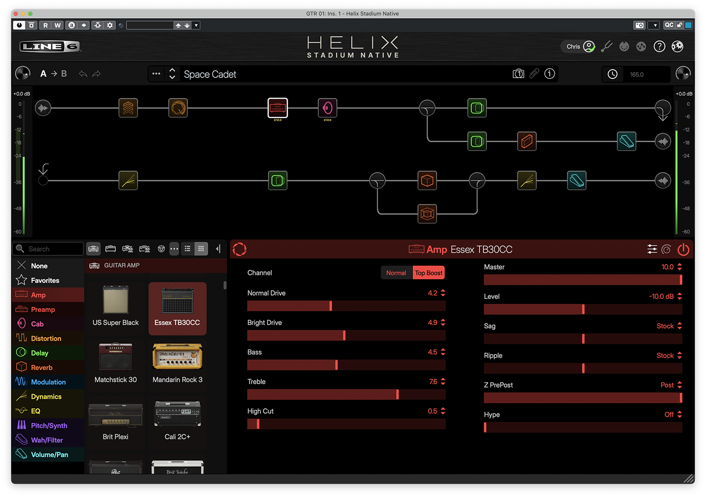
Task: Click the input block at top path start
Action: click(x=43, y=108)
